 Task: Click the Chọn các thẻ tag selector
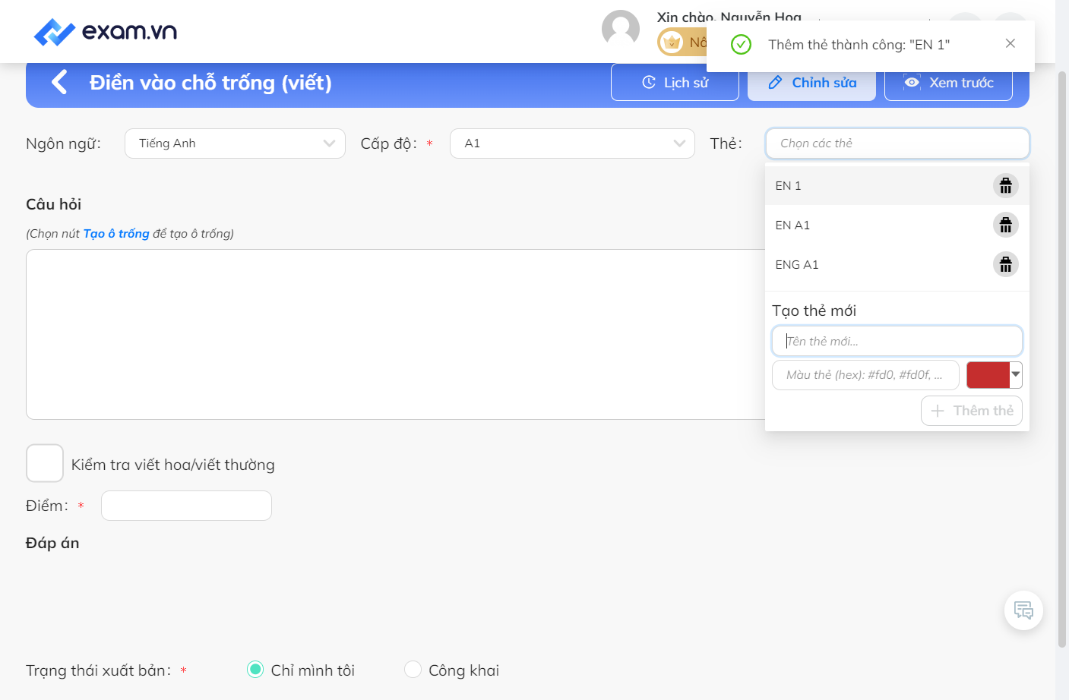(x=897, y=143)
